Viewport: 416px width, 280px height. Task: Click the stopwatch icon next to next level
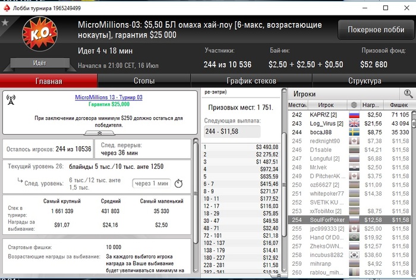click(178, 183)
